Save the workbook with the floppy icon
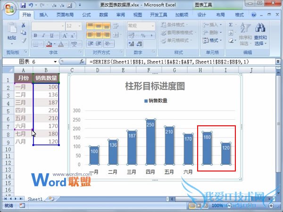 click(x=23, y=5)
